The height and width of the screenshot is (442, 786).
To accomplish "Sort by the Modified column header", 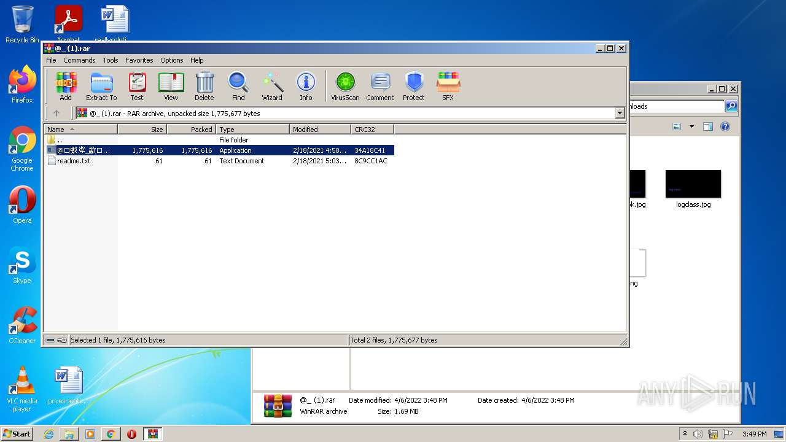I will click(x=320, y=130).
